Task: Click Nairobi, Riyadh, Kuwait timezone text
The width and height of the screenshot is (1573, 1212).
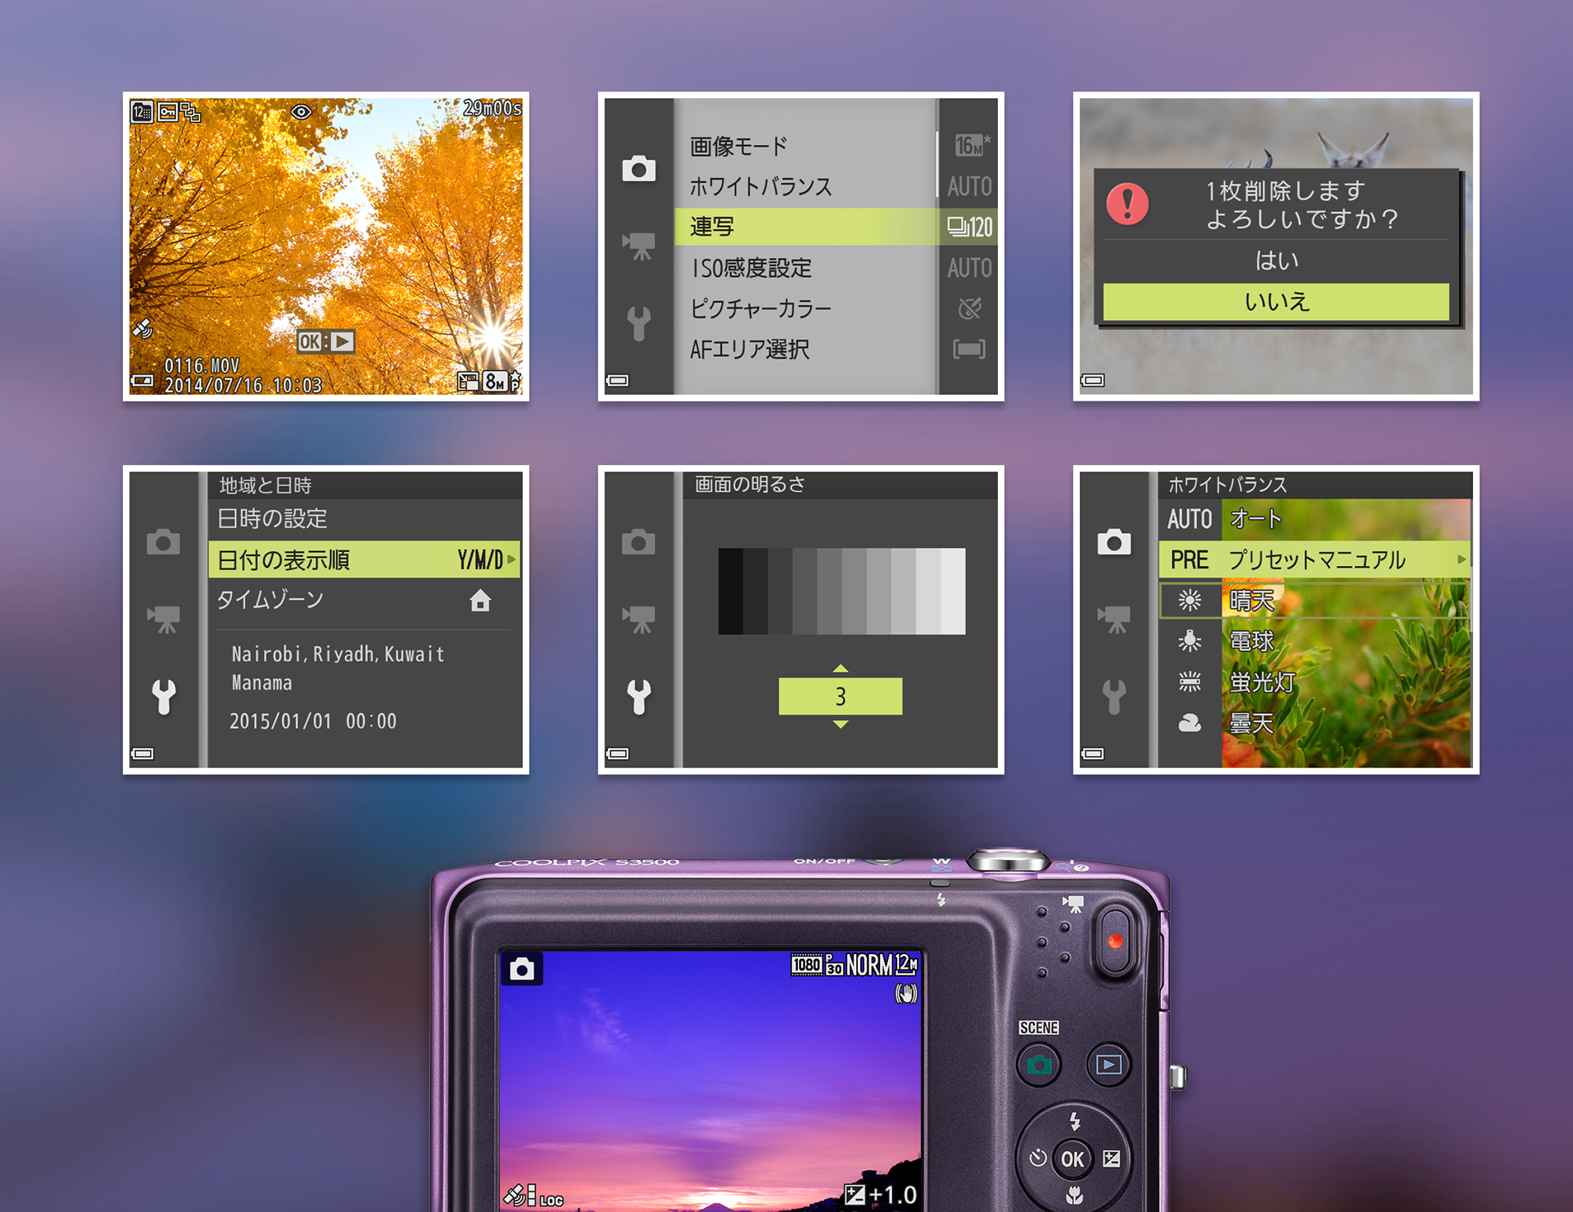Action: tap(338, 654)
